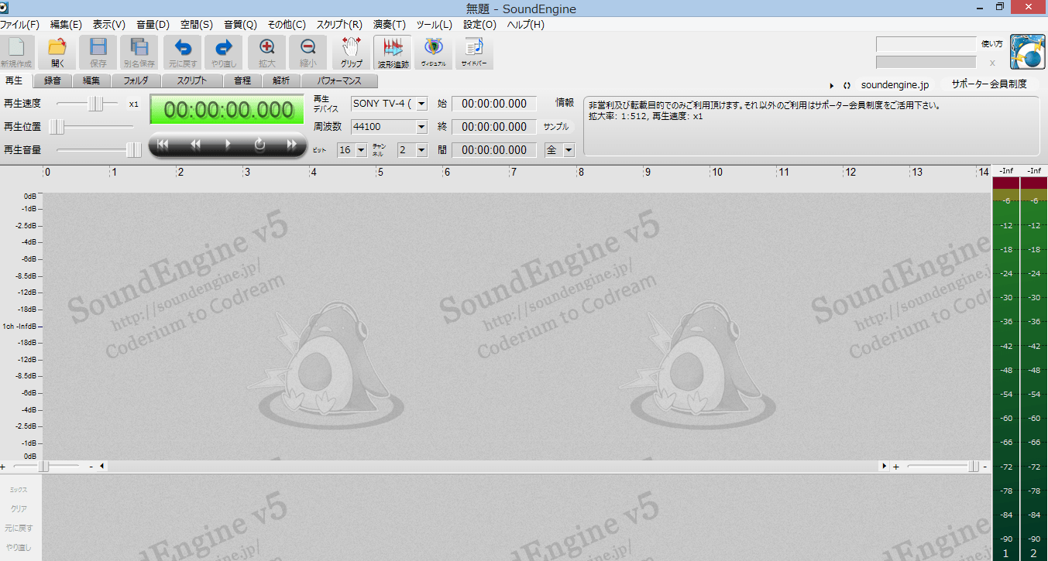
Task: Click the 保存 save floppy icon
Action: pyautogui.click(x=98, y=52)
